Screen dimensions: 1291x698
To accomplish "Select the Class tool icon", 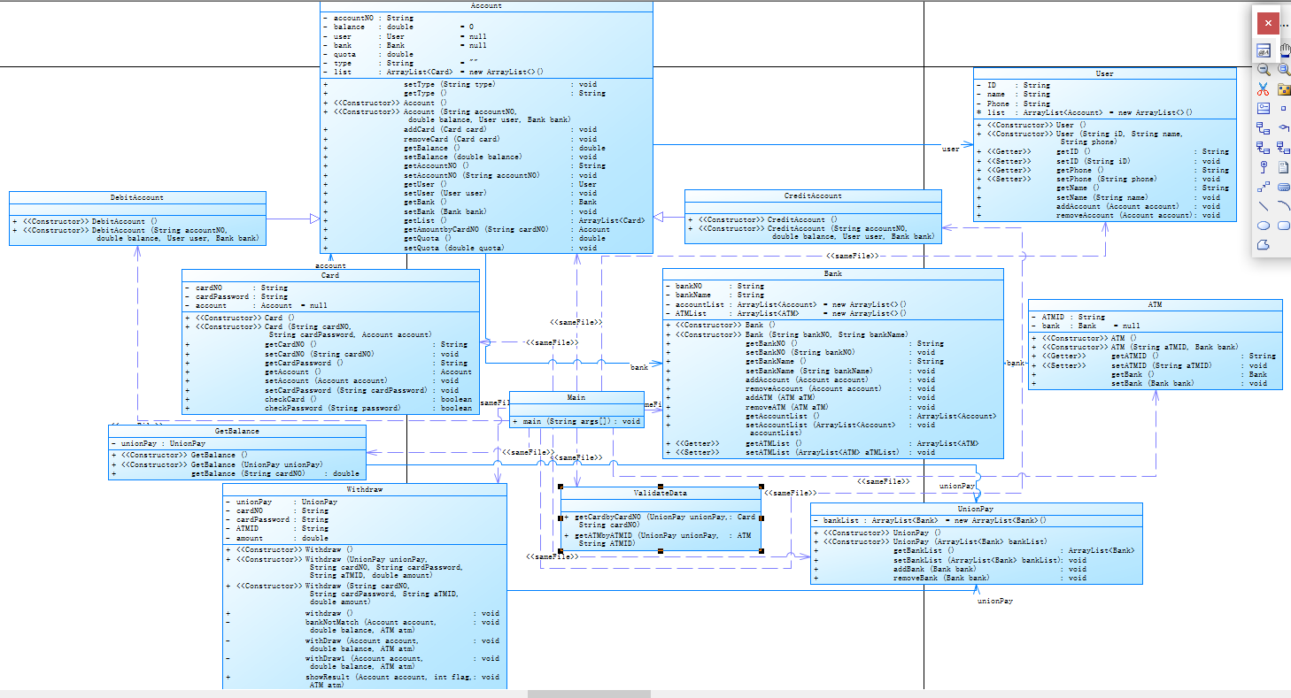I will pyautogui.click(x=1264, y=108).
